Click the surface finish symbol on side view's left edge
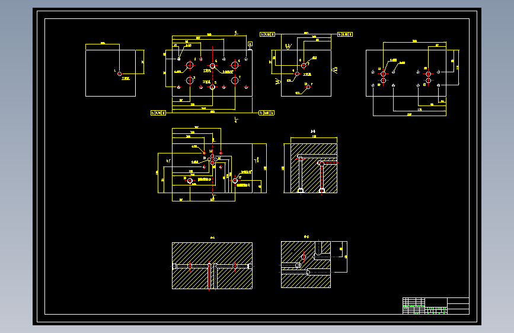Screen dimensions: 514x333 tap(278, 81)
